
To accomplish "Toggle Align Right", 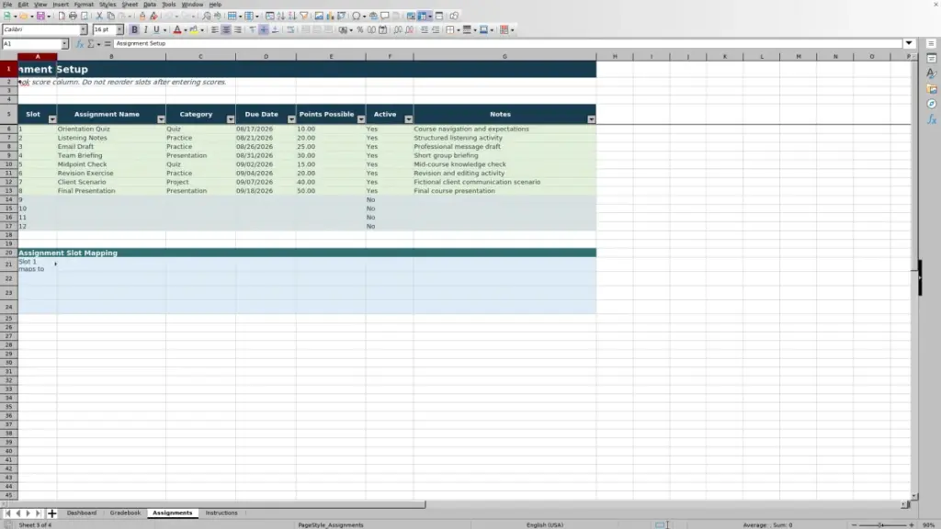I will (x=238, y=29).
